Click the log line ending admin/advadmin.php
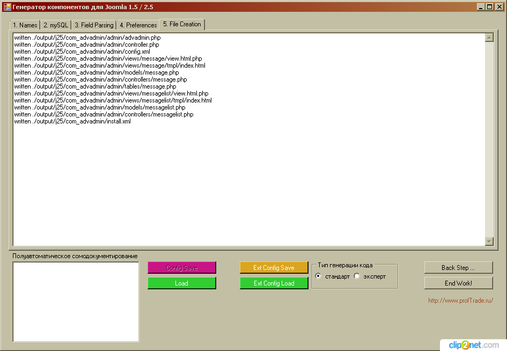Image resolution: width=507 pixels, height=351 pixels. (x=87, y=38)
